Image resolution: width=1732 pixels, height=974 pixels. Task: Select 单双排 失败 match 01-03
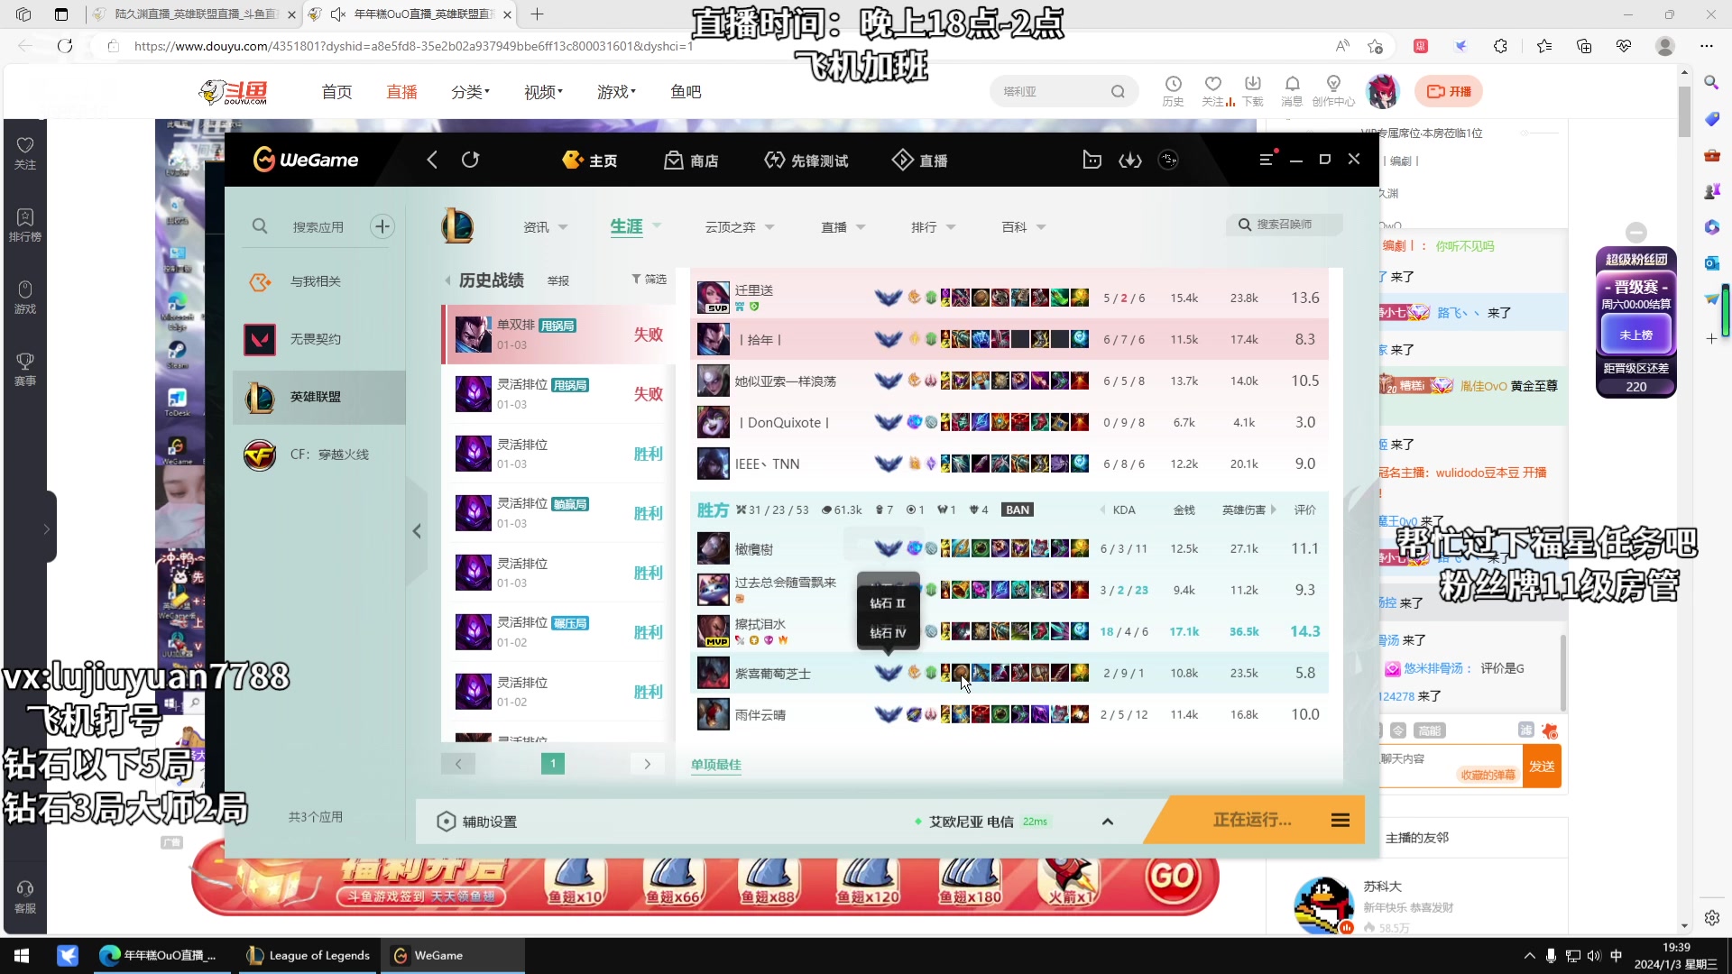[x=557, y=335]
